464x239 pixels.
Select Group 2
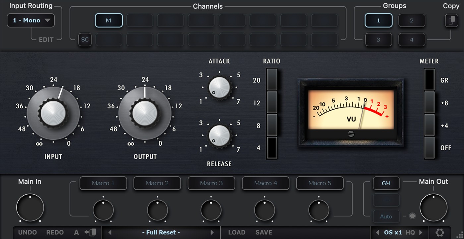point(412,21)
